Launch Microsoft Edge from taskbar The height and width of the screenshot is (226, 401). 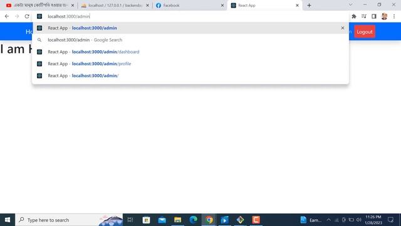[194, 220]
